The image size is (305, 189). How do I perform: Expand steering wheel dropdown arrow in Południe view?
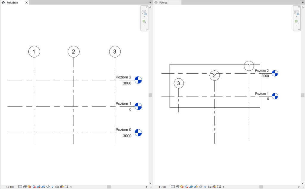pos(144,17)
